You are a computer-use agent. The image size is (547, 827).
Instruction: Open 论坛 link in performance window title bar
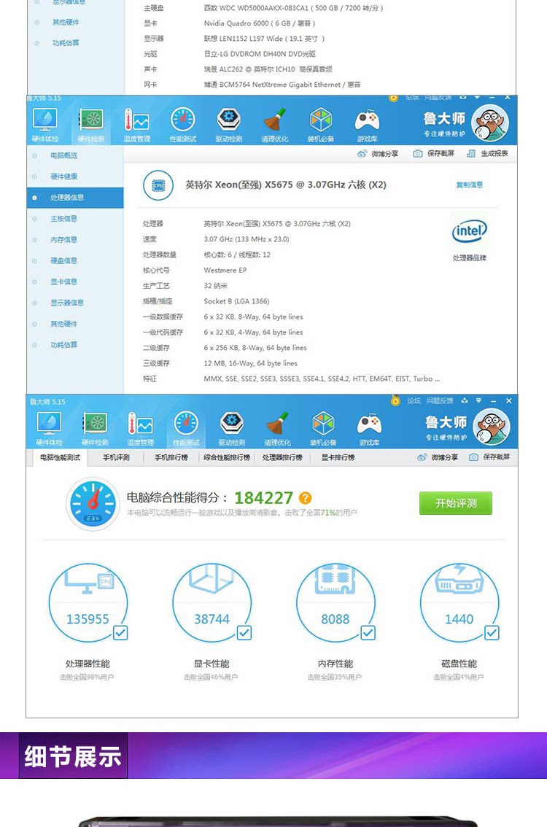point(414,401)
